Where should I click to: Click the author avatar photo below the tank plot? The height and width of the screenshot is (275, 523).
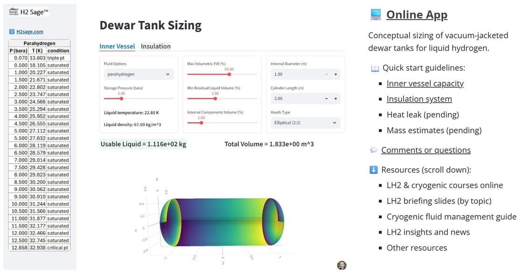point(341,264)
